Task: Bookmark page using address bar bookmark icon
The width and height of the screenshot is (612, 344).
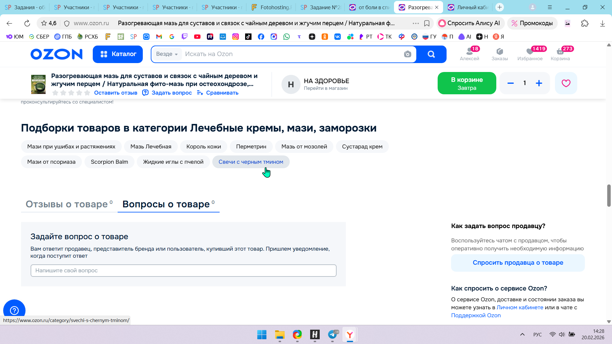Action: pyautogui.click(x=427, y=23)
